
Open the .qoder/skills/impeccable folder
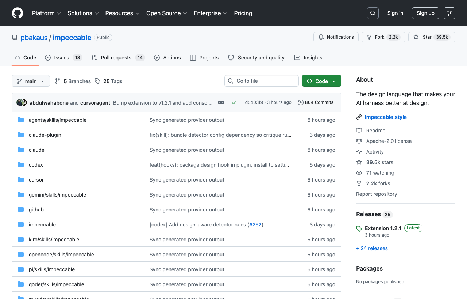pos(56,284)
